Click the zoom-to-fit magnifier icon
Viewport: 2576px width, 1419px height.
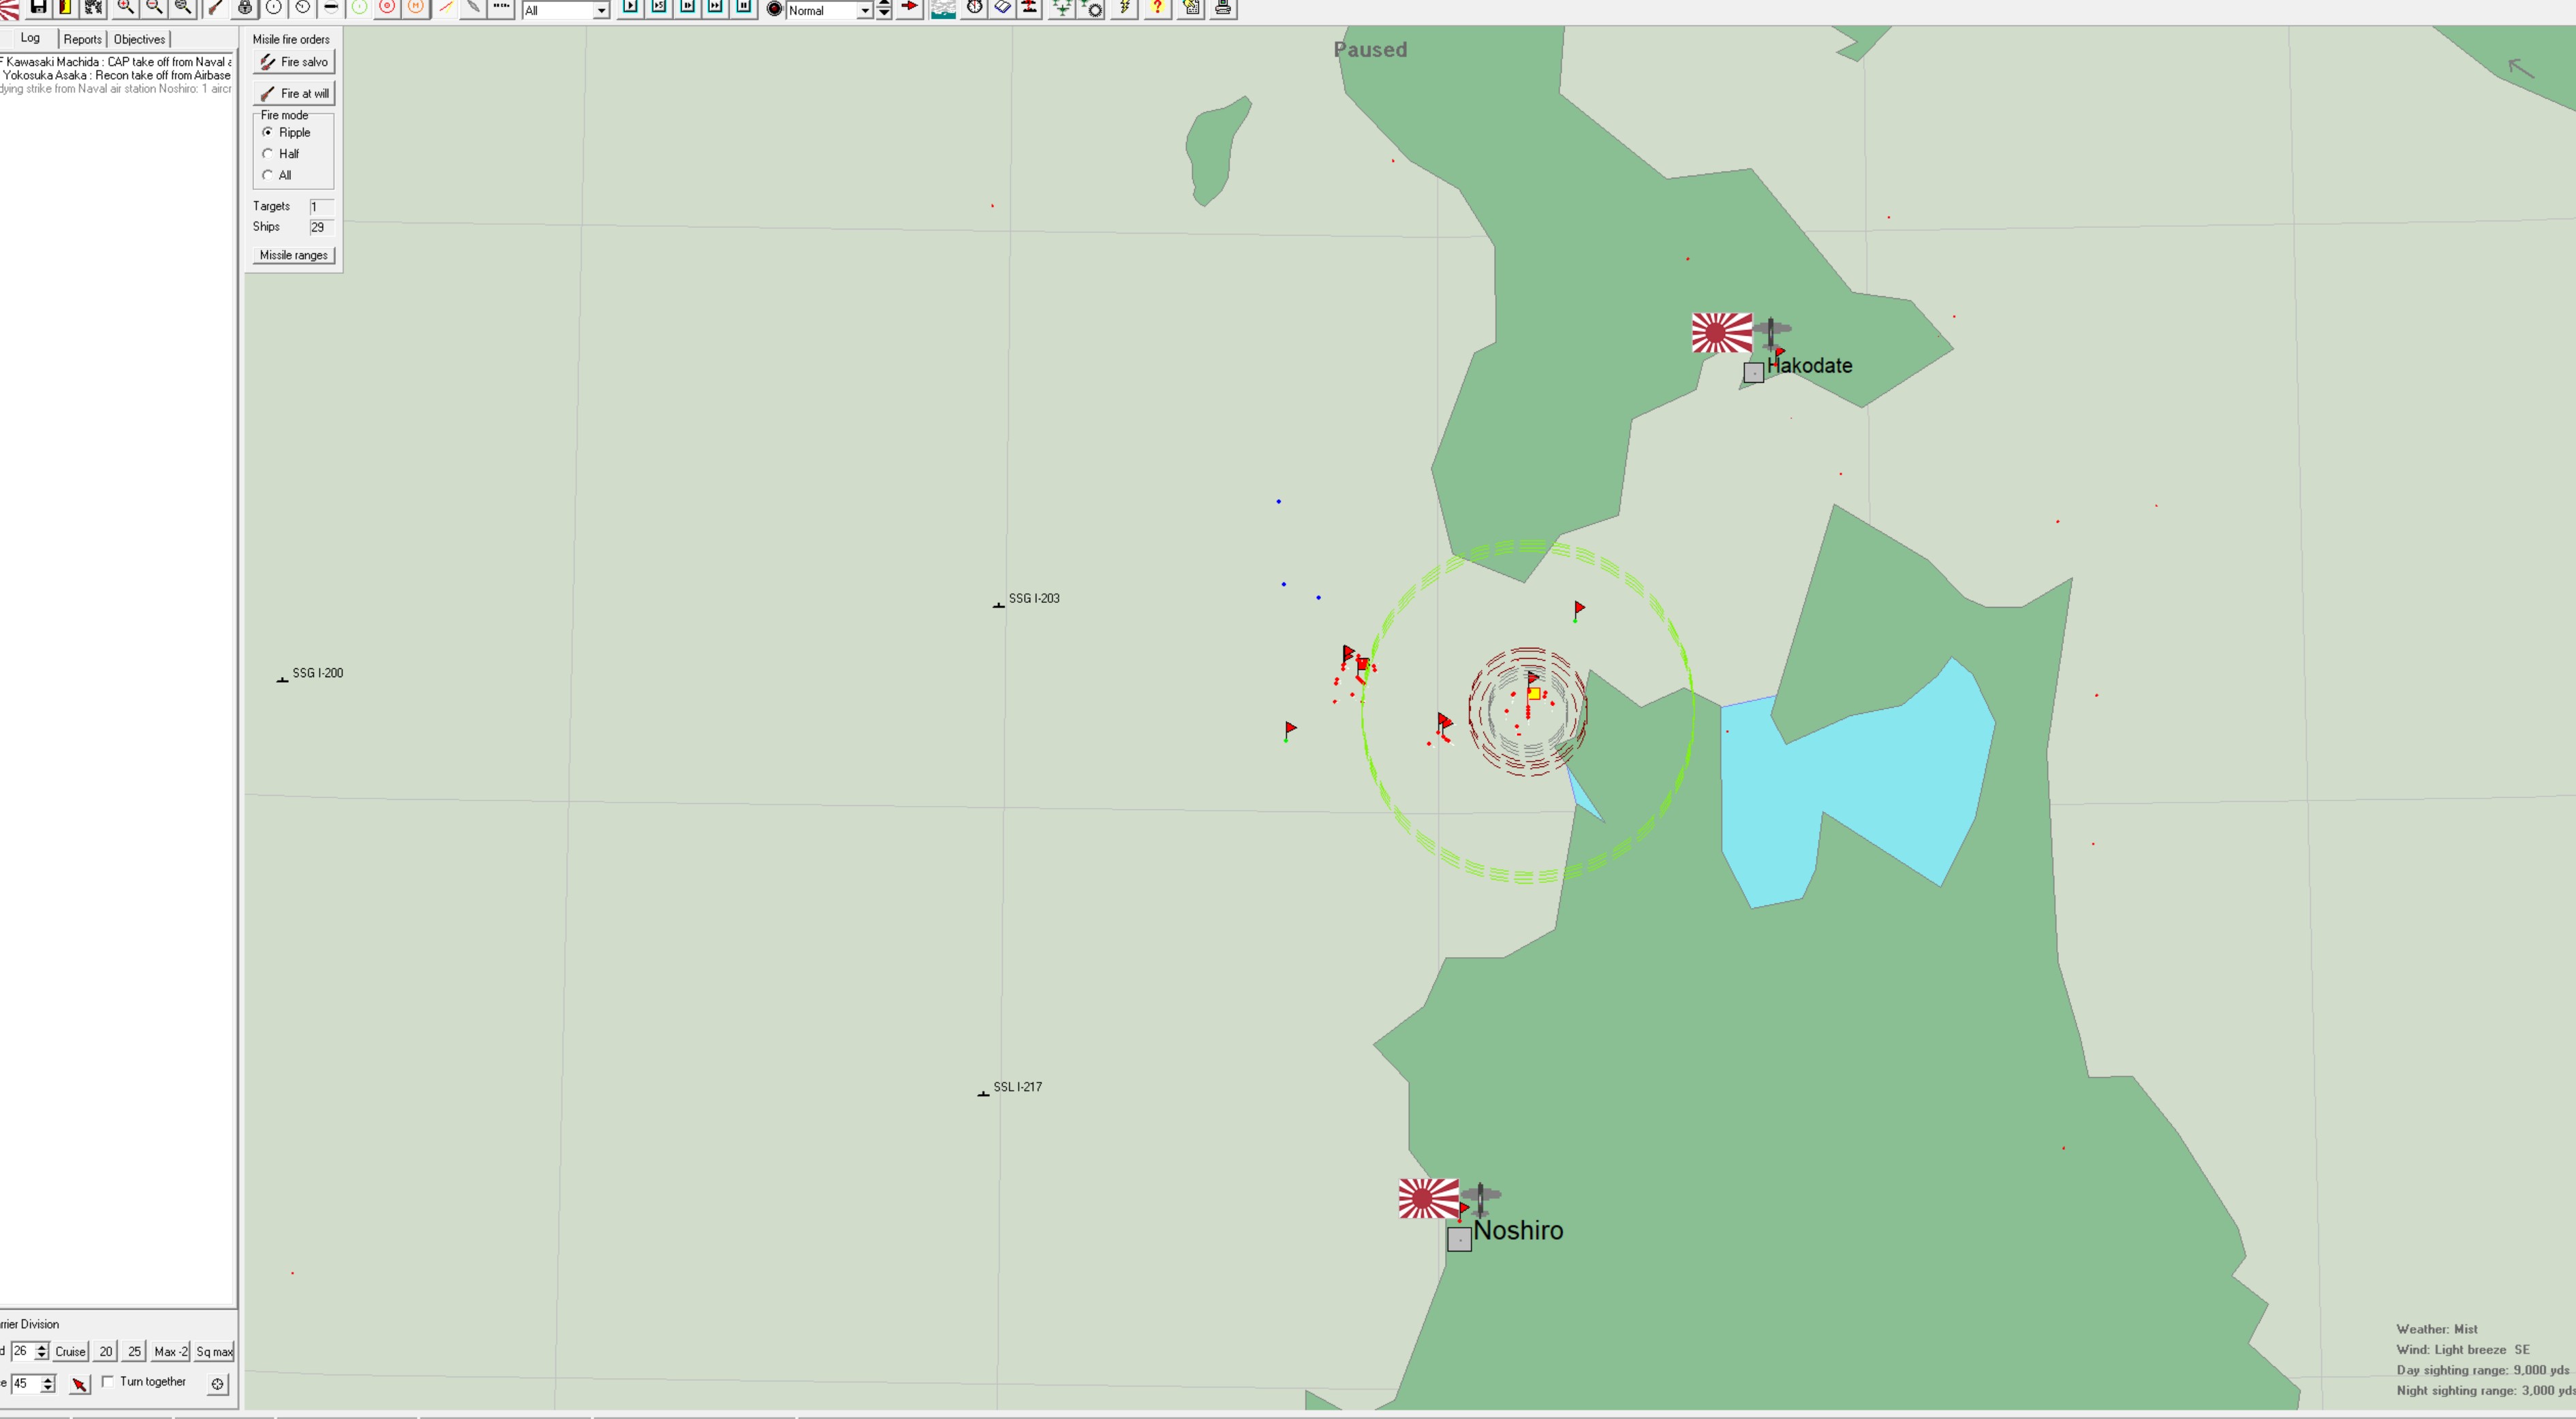point(183,8)
